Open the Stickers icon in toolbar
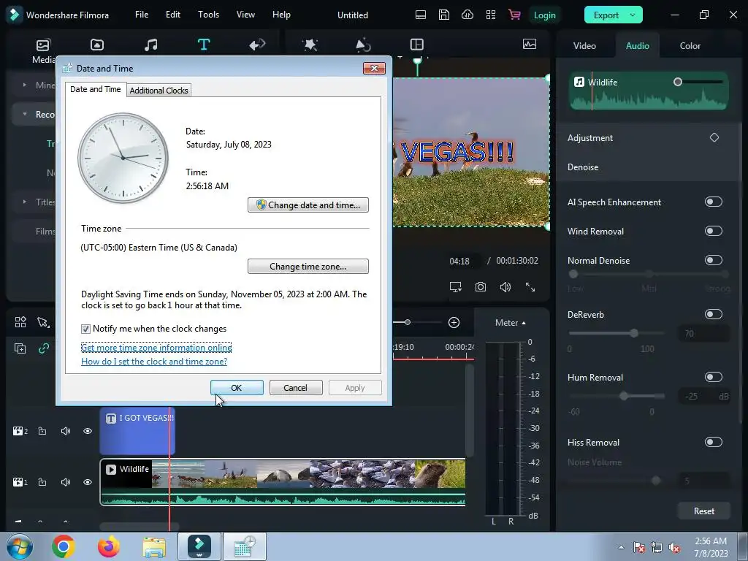This screenshot has height=561, width=748. (x=364, y=45)
